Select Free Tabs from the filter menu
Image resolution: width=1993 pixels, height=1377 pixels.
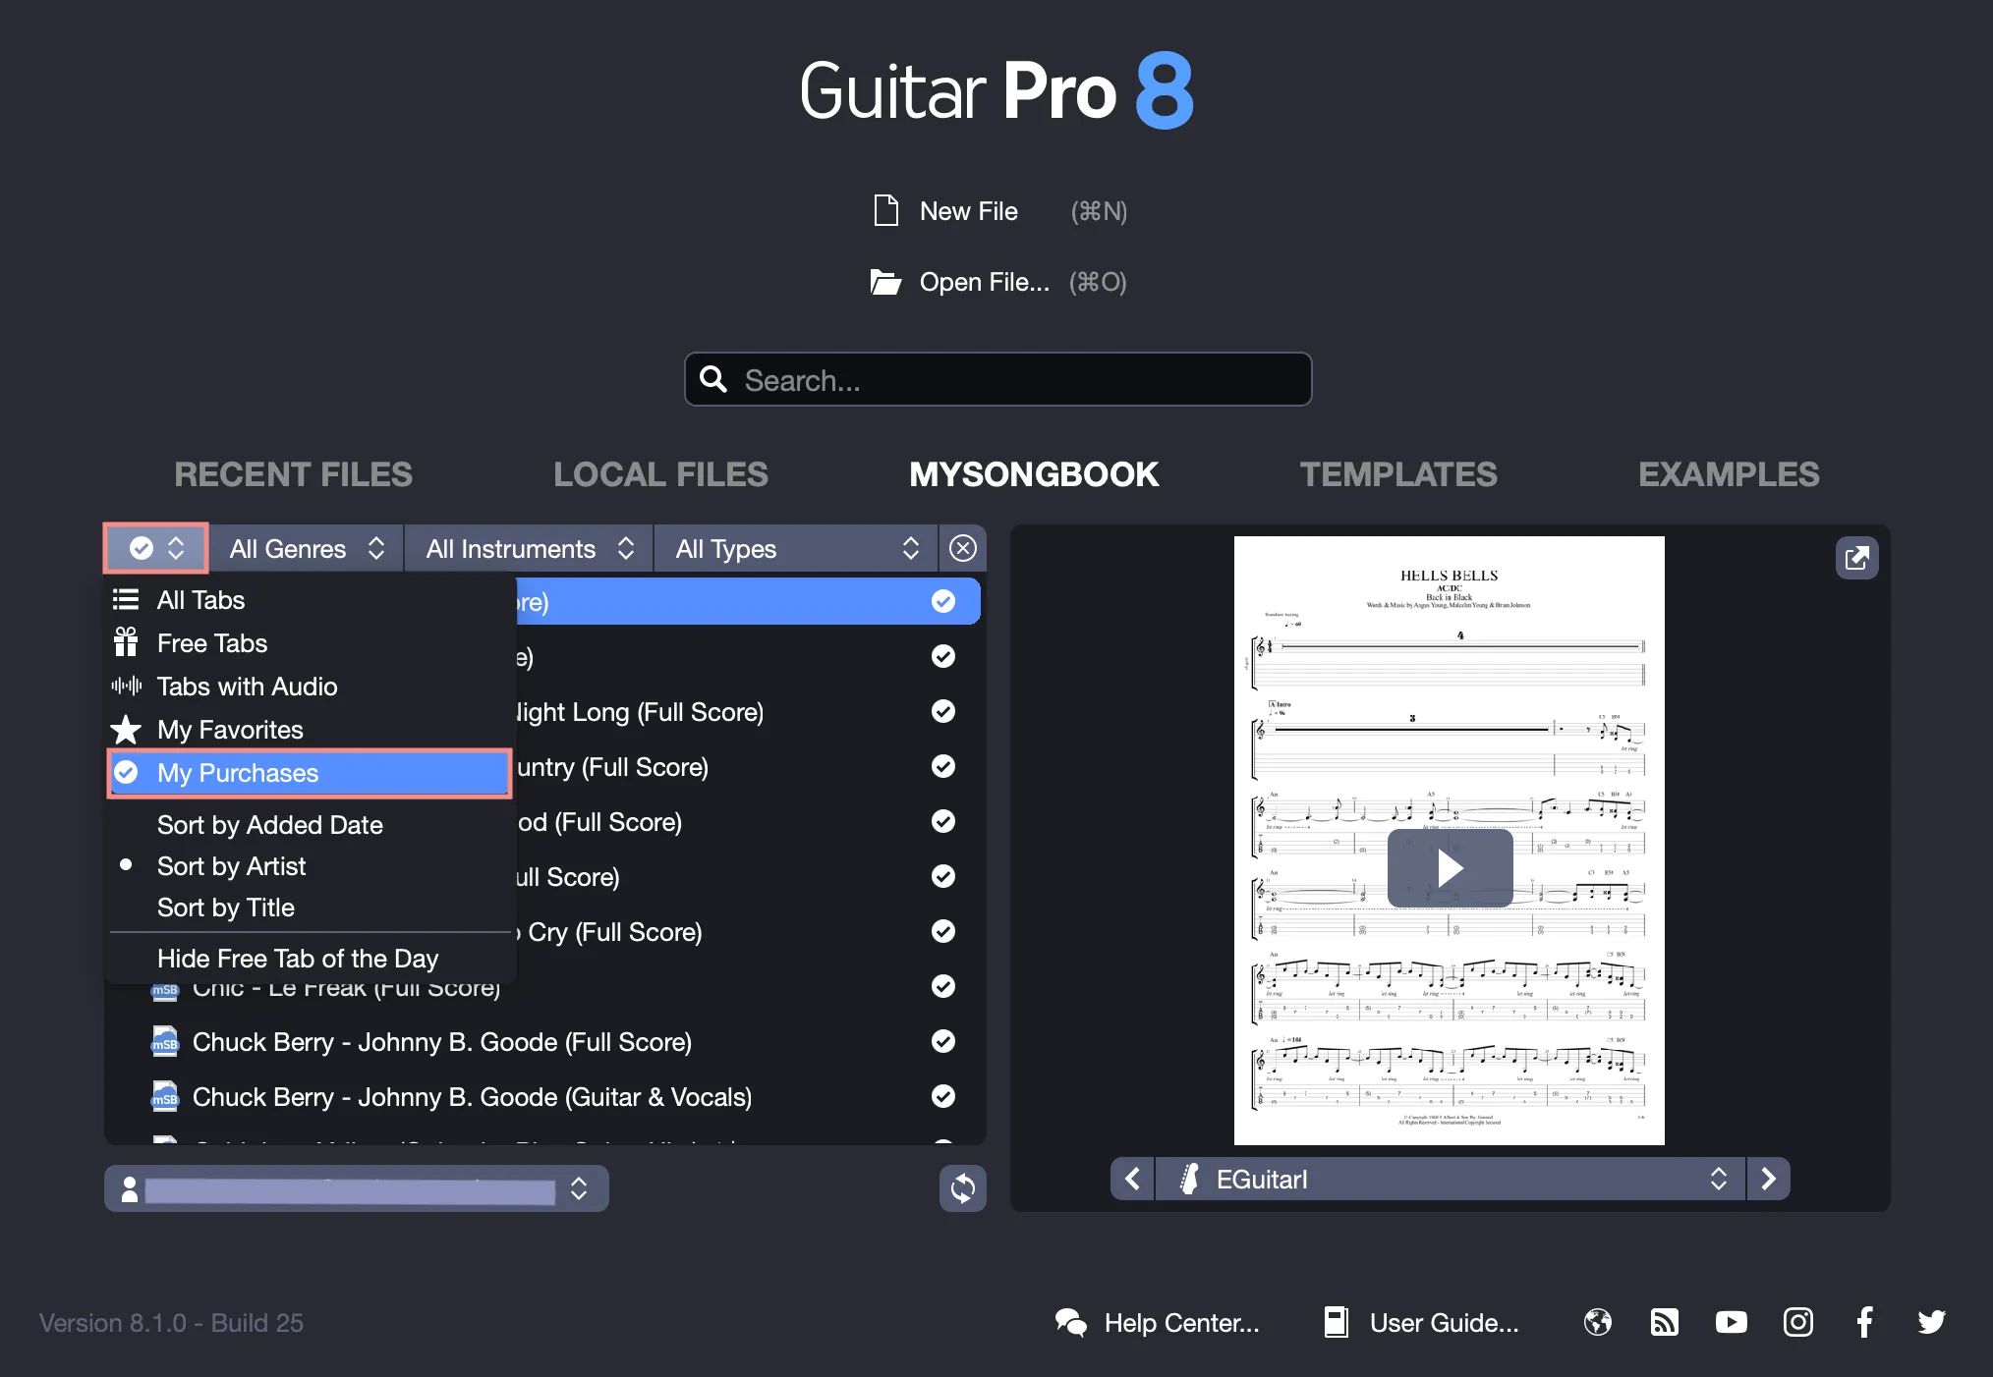click(310, 643)
